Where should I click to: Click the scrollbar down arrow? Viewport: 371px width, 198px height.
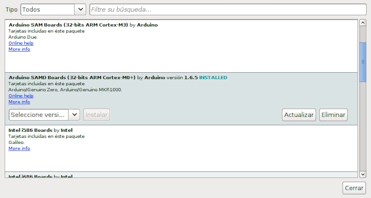(x=362, y=174)
